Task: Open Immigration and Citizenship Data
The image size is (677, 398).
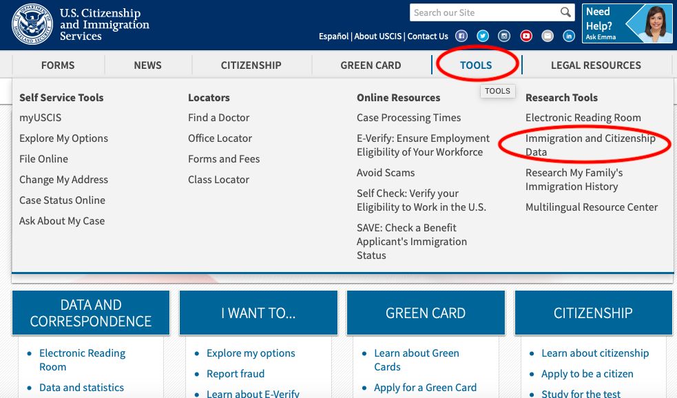Action: (x=590, y=145)
